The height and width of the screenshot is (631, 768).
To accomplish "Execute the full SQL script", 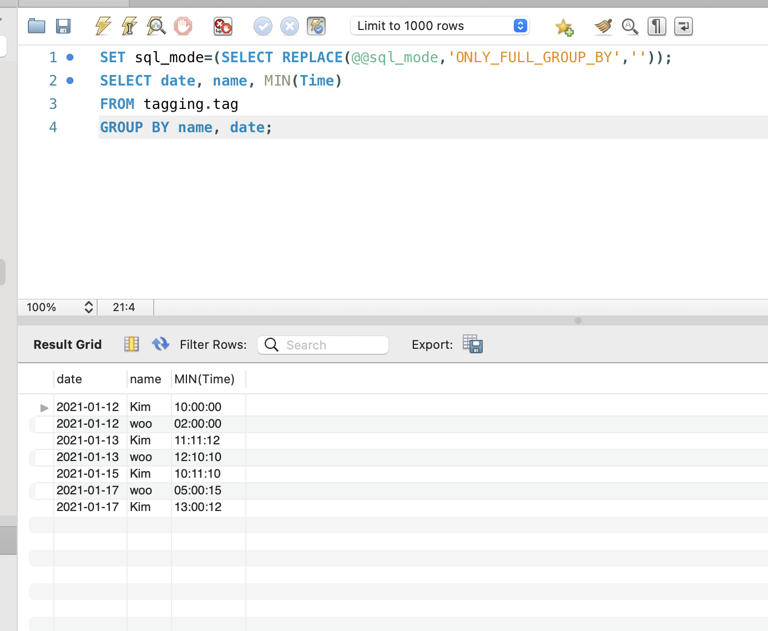I will [x=102, y=26].
